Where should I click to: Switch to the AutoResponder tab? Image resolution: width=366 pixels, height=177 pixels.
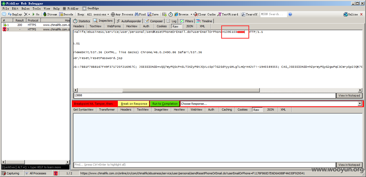tap(129, 21)
